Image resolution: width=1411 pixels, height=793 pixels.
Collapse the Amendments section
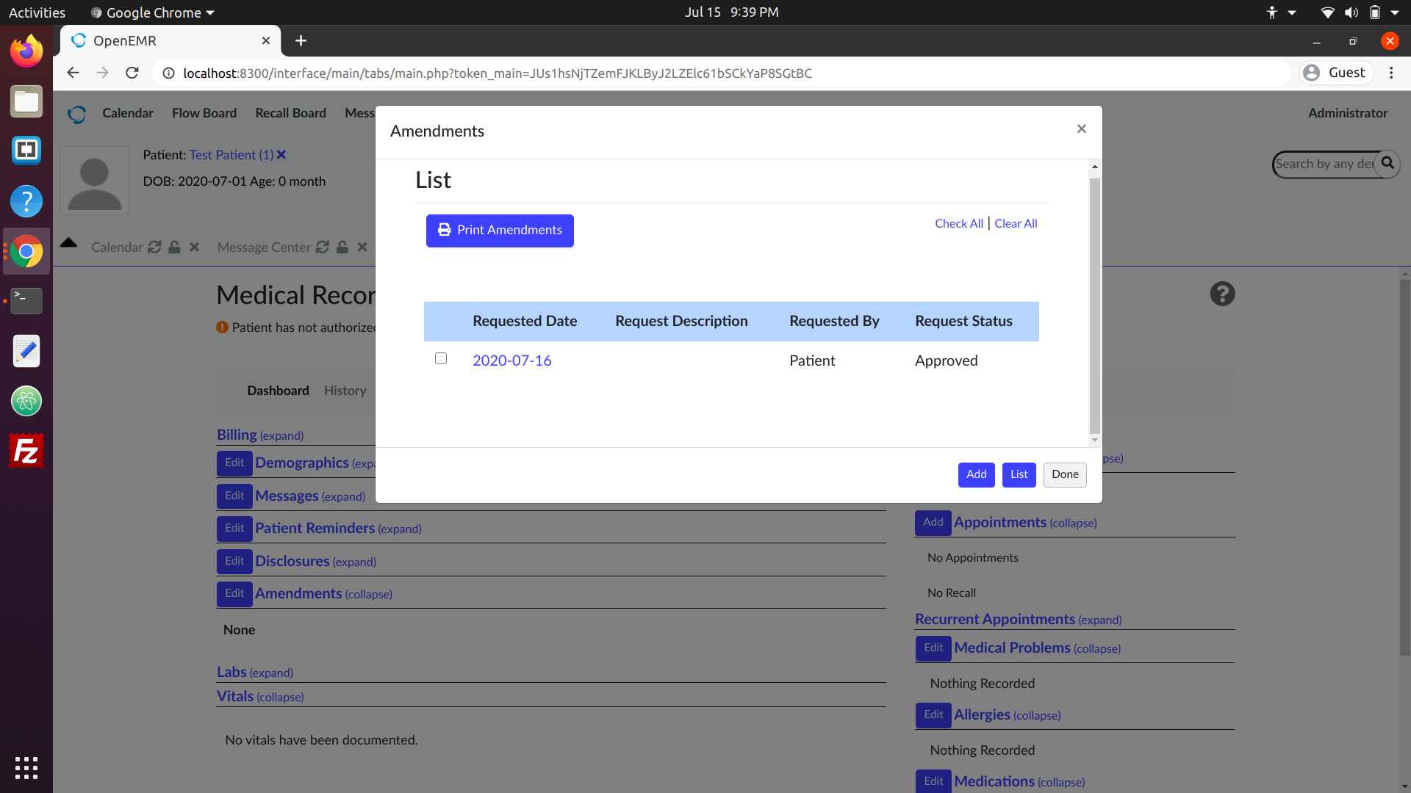[x=367, y=594]
